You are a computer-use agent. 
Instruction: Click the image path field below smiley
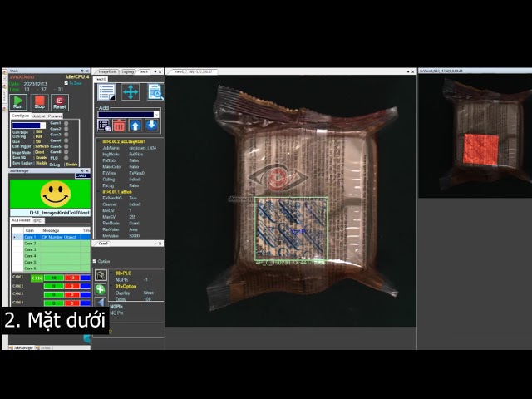coord(50,213)
